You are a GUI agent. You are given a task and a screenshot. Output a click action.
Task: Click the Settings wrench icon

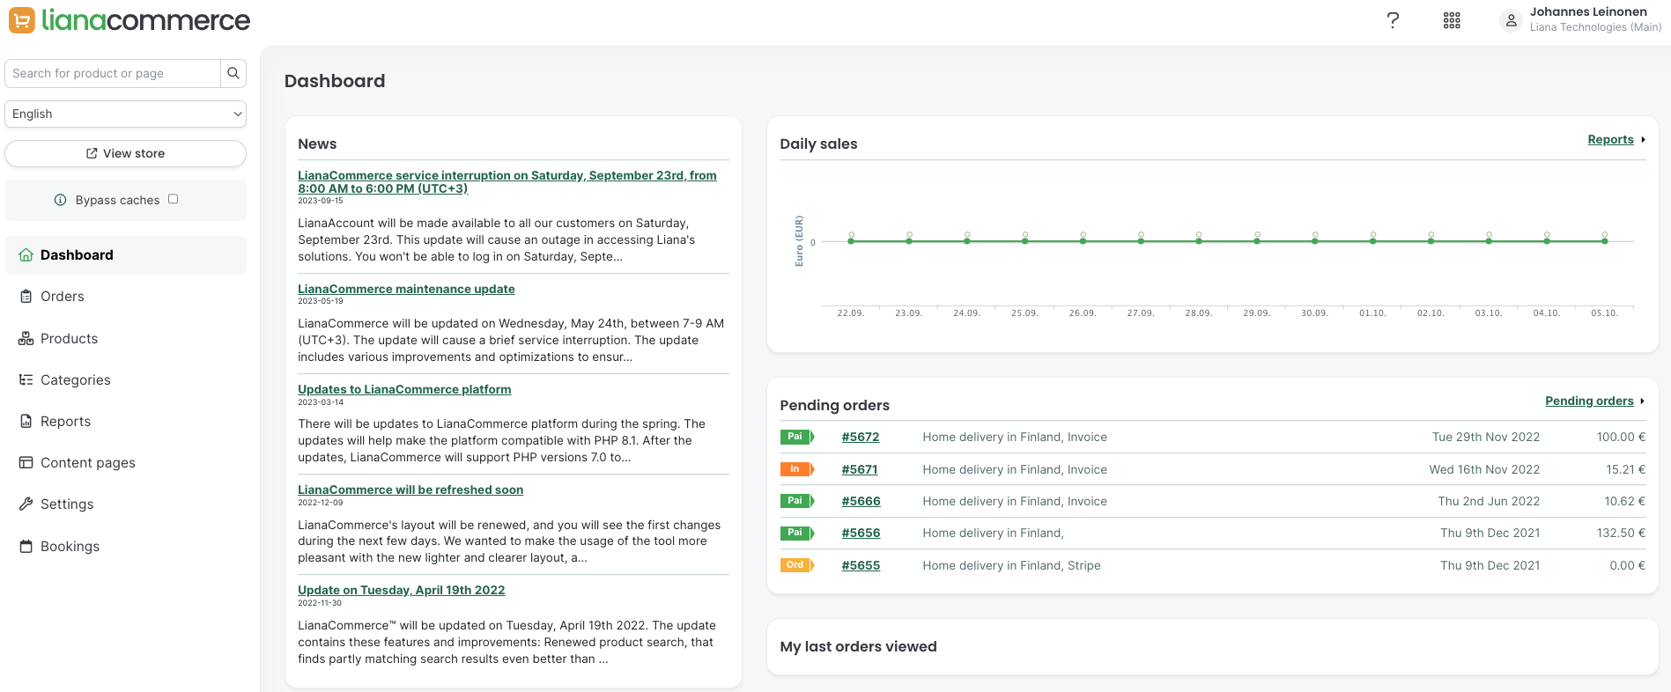pyautogui.click(x=26, y=504)
